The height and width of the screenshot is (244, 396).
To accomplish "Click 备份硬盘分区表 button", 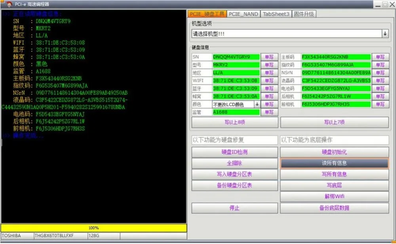I will coord(234,185).
